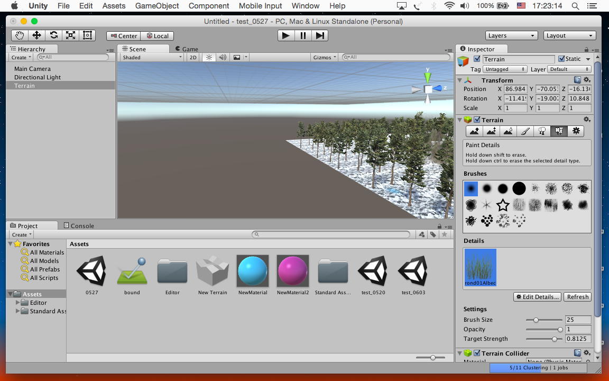609x381 pixels.
Task: Open the Layer Default dropdown
Action: (x=569, y=69)
